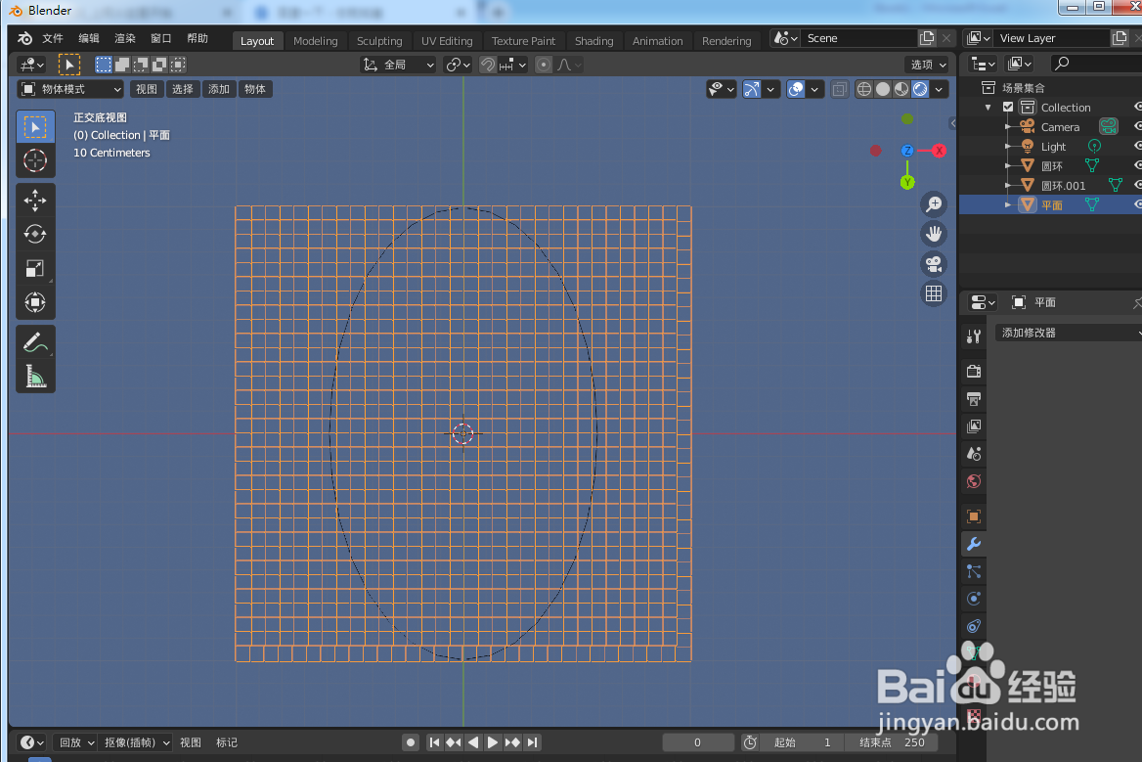Viewport: 1142px width, 762px height.
Task: Open the Render properties tab
Action: coord(973,371)
